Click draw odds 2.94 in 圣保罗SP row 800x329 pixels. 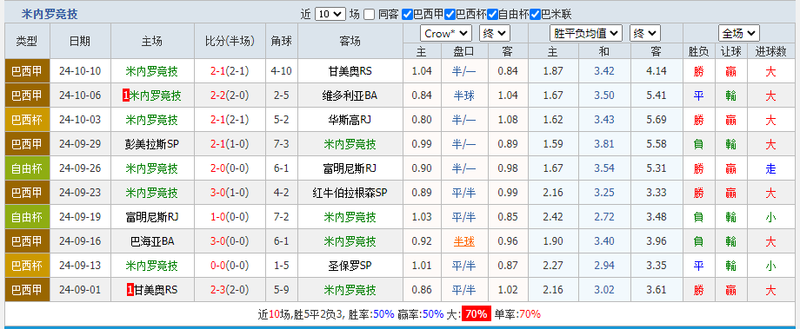click(604, 266)
